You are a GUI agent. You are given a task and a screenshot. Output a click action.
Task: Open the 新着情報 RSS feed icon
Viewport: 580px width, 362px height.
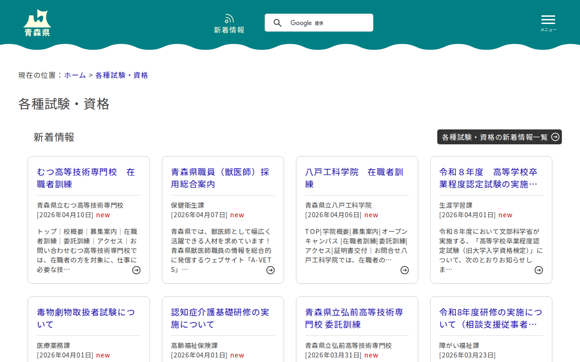click(229, 19)
